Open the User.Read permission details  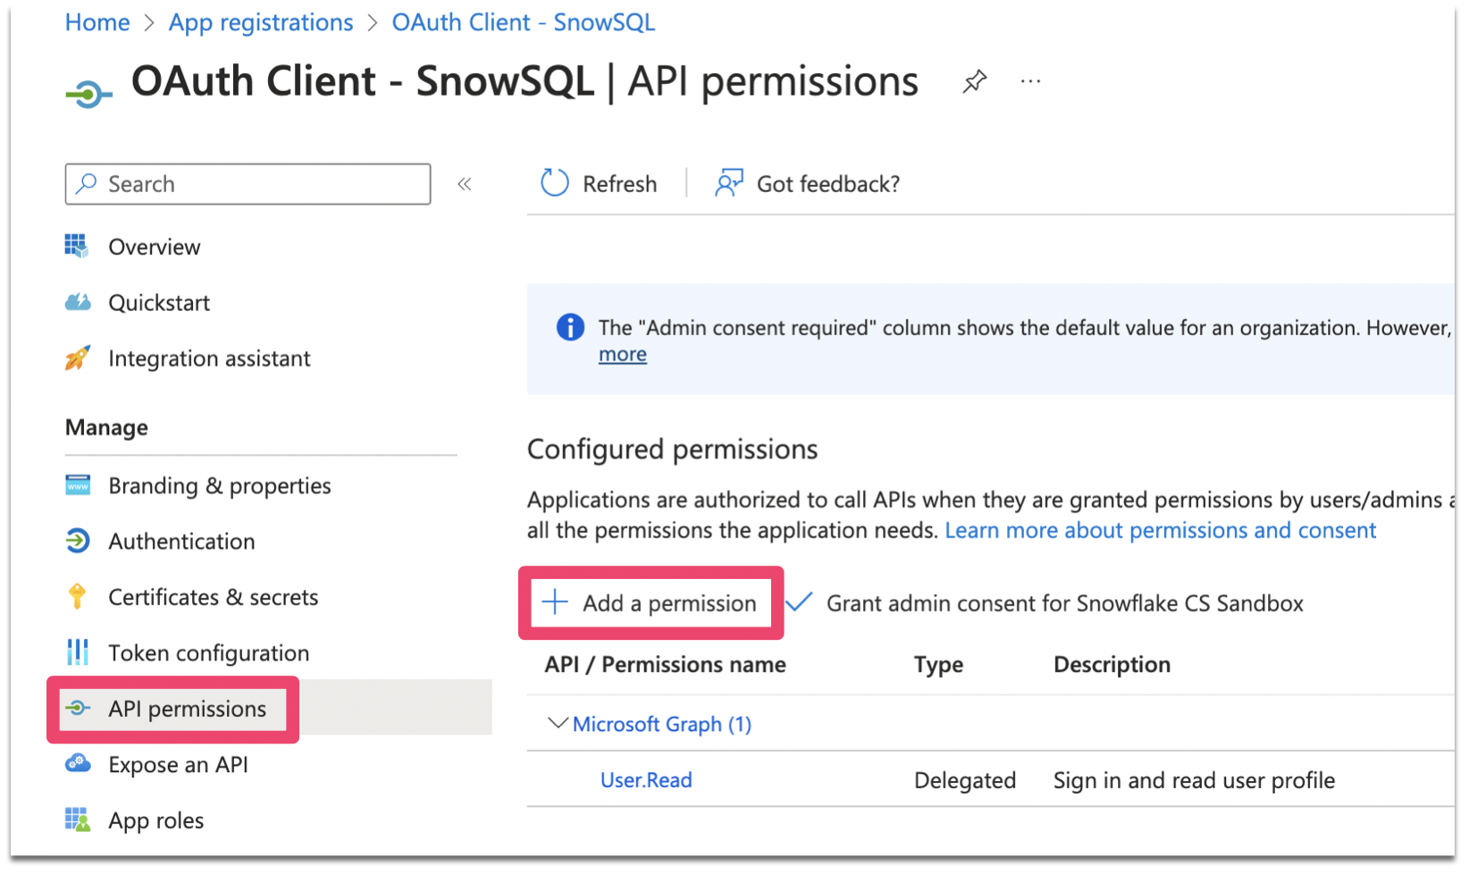646,779
